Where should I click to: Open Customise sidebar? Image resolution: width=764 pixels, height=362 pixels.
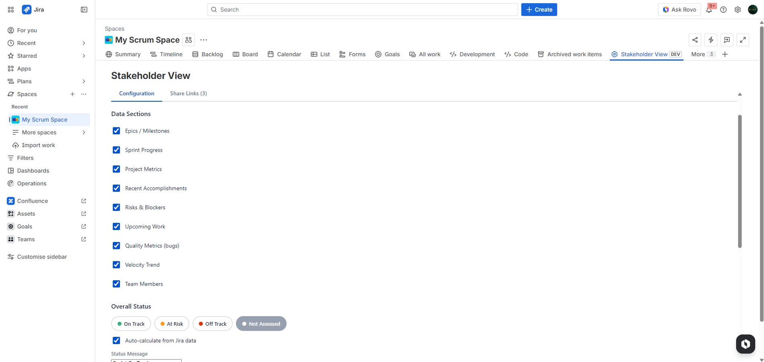tap(41, 256)
